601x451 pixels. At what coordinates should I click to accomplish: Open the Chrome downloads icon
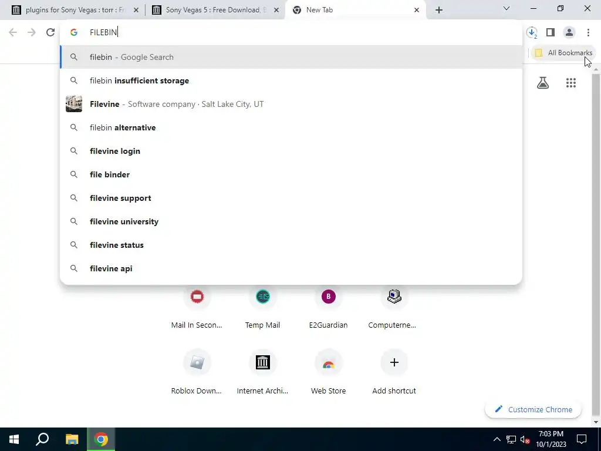coord(532,32)
